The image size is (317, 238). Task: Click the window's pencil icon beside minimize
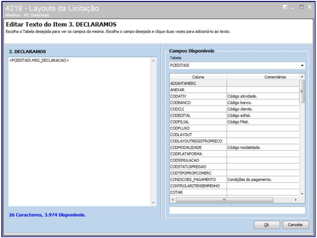(285, 7)
